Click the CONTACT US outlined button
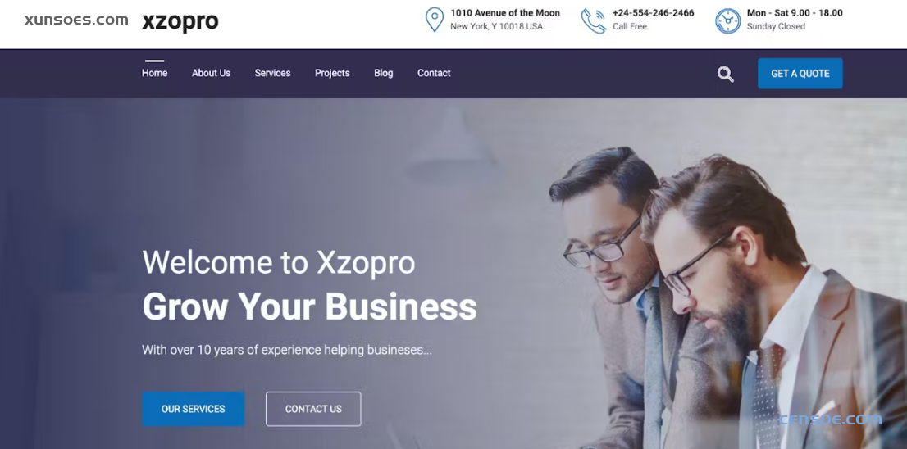This screenshot has height=449, width=907. [313, 409]
